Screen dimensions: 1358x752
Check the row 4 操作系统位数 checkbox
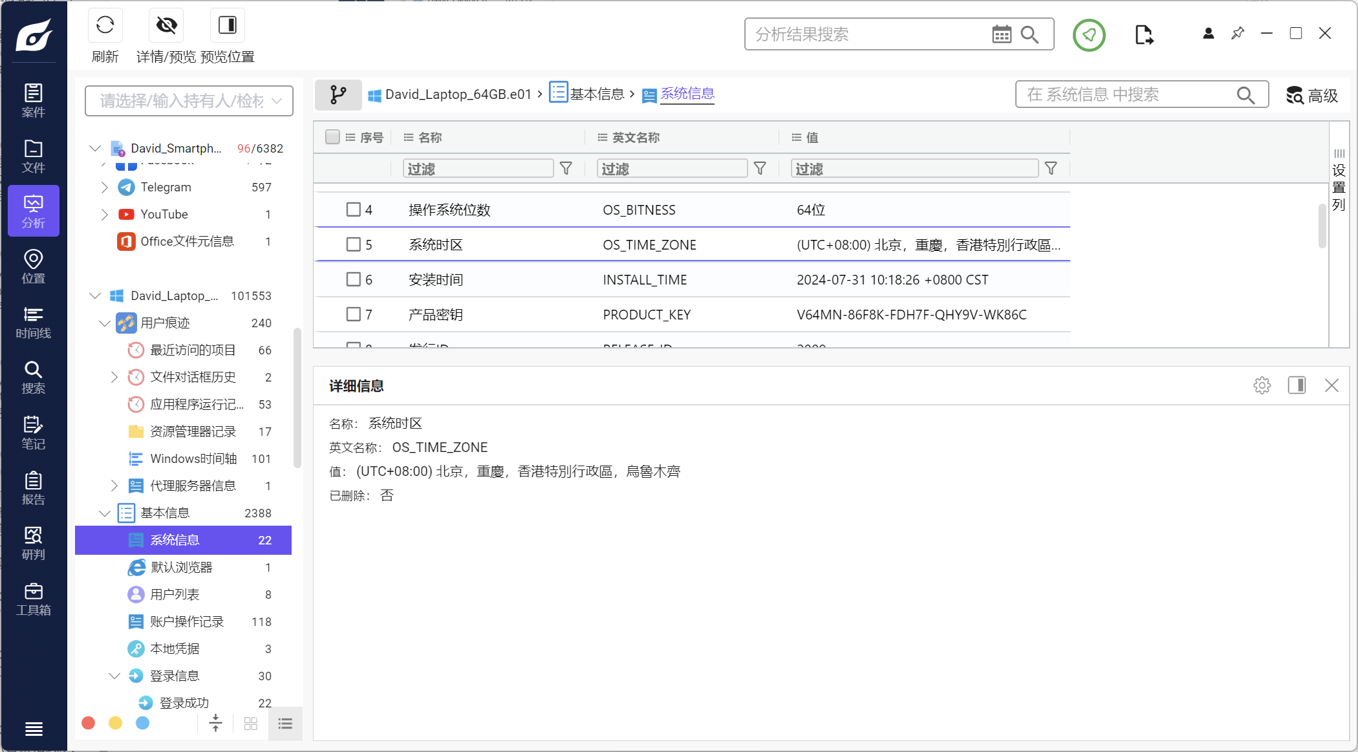[x=353, y=209]
